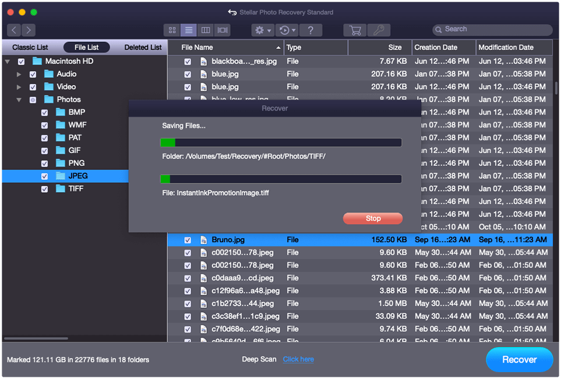
Task: Toggle the TIFF folder checkbox
Action: click(x=45, y=189)
